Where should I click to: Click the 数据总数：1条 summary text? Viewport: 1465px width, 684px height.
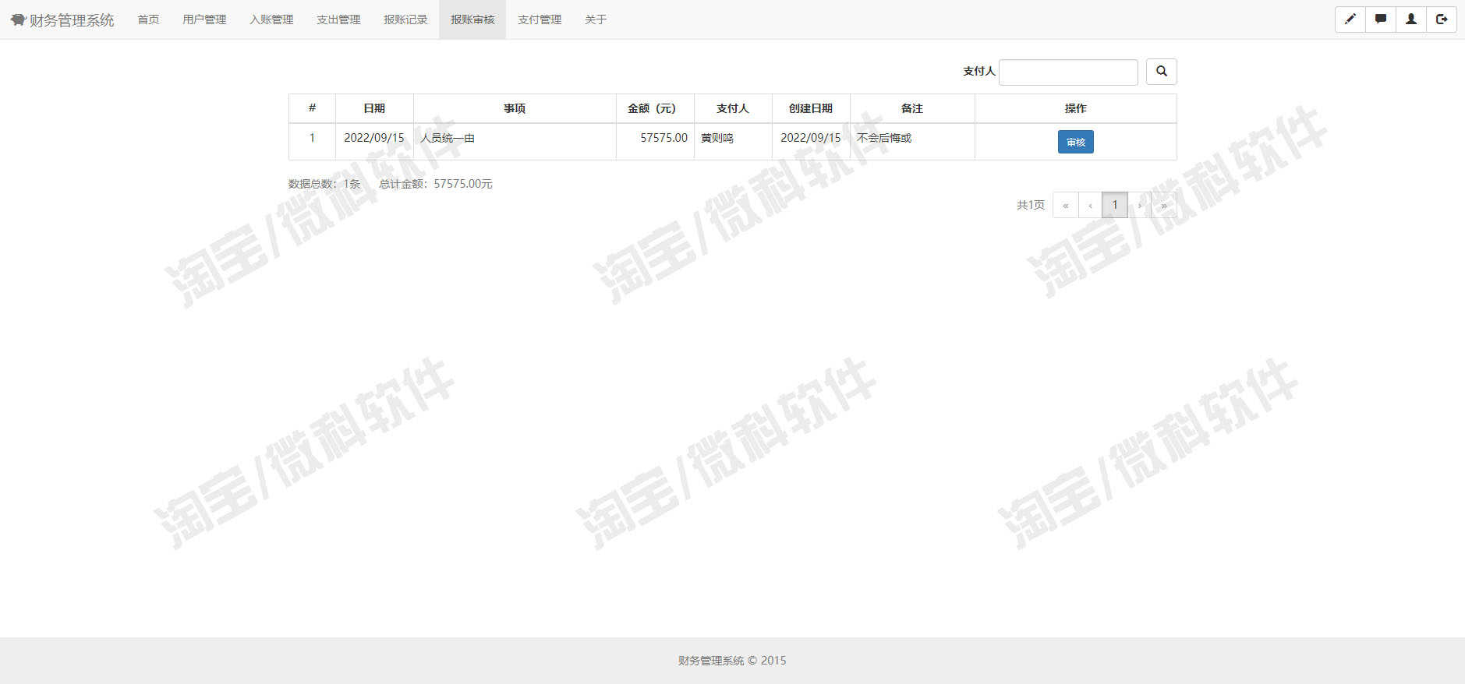[x=324, y=184]
